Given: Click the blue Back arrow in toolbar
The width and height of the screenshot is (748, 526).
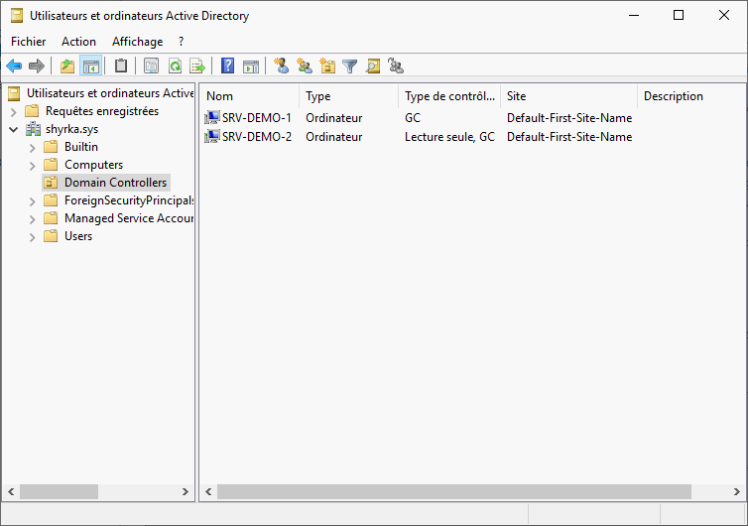Looking at the screenshot, I should tap(14, 66).
